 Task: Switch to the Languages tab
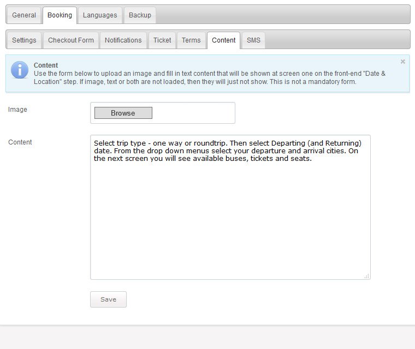pyautogui.click(x=100, y=15)
